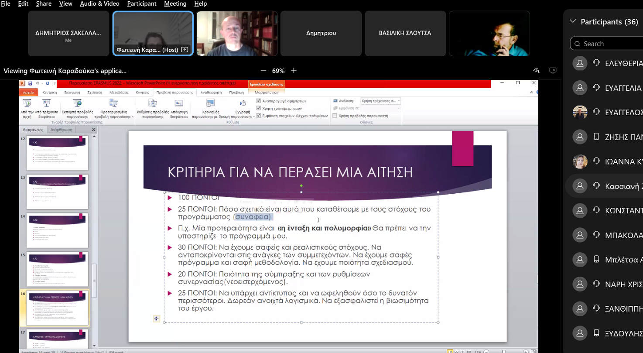The image size is (643, 353).
Task: Open 'Ρυθμίσεις προβολής παρουσίασης' settings icon
Action: click(152, 104)
